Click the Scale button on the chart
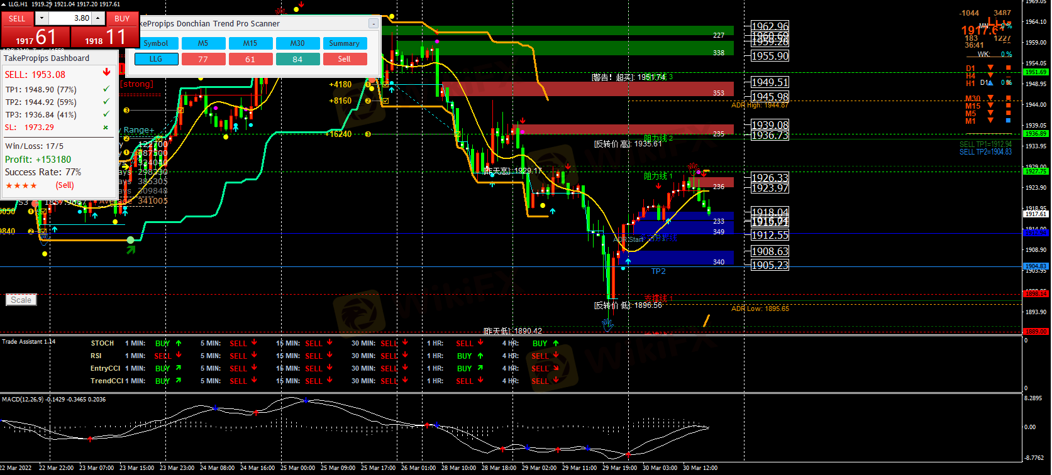 tap(21, 300)
